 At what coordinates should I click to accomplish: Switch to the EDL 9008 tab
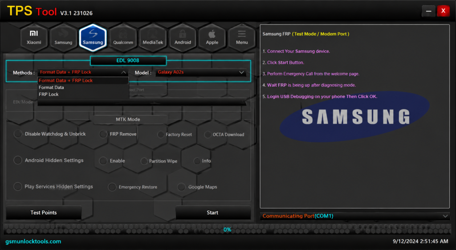(x=128, y=61)
